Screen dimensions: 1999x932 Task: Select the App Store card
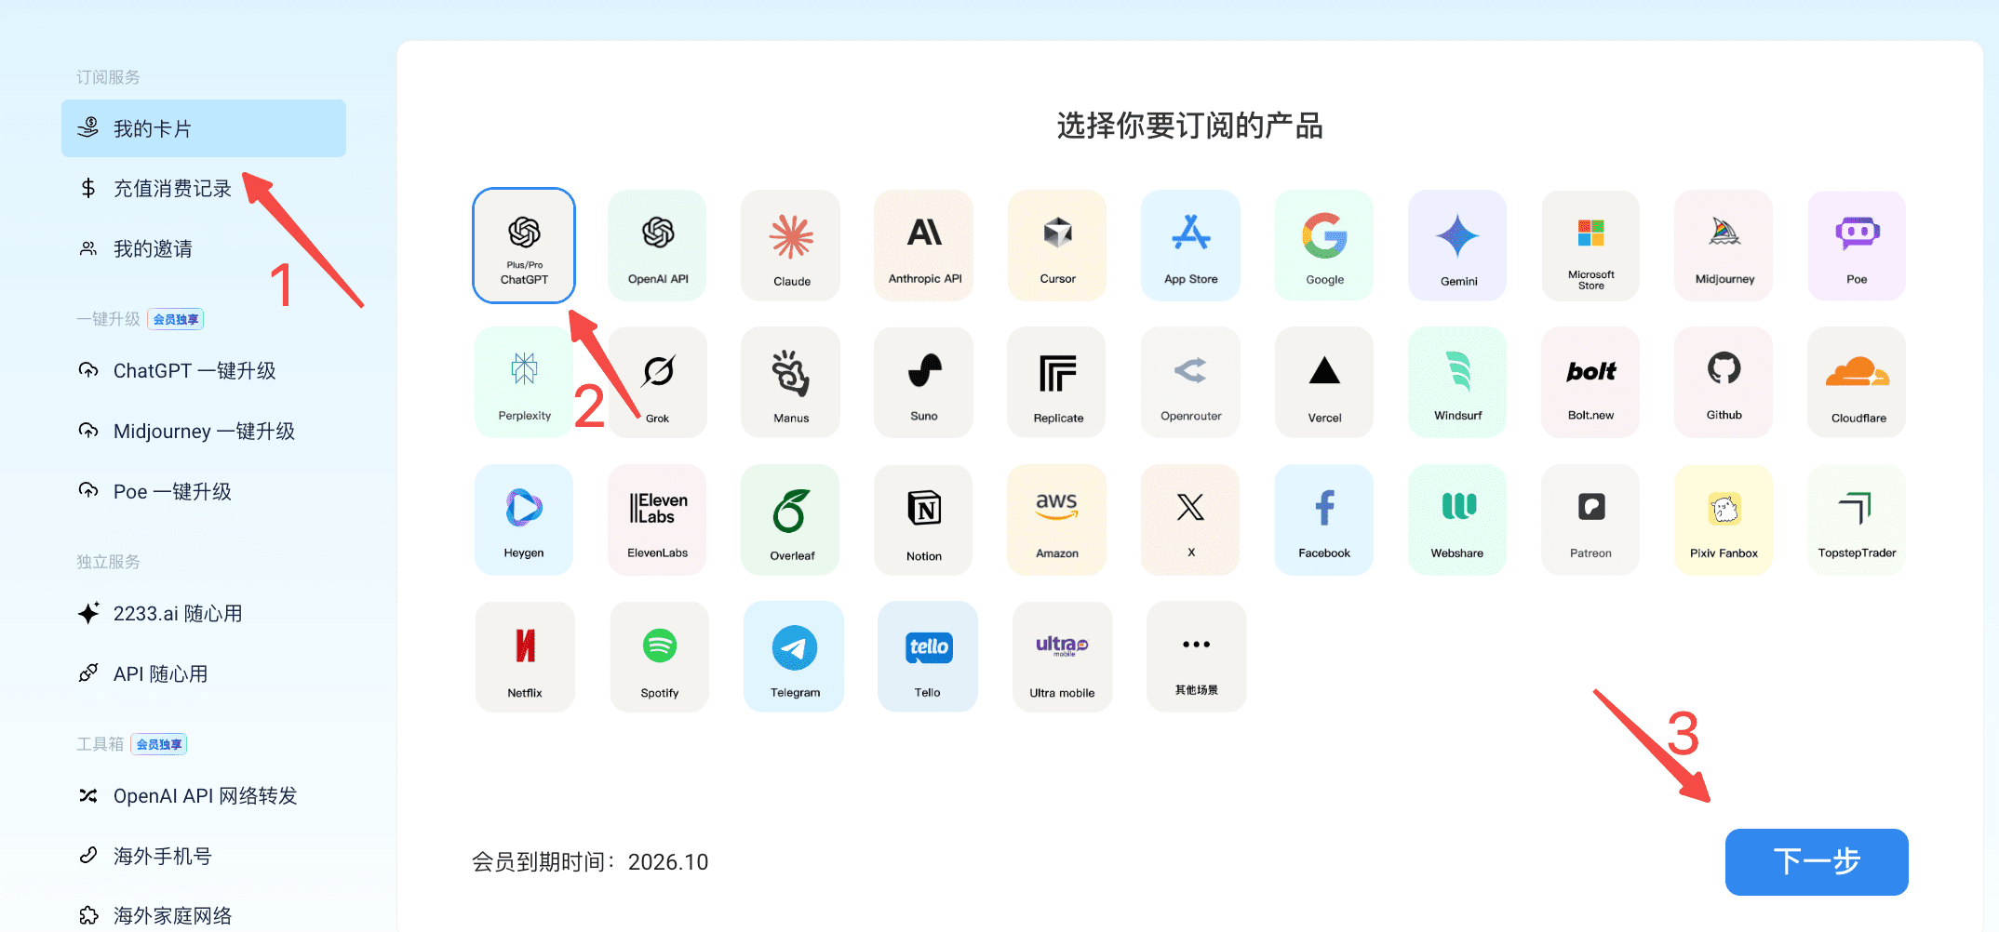[1191, 246]
